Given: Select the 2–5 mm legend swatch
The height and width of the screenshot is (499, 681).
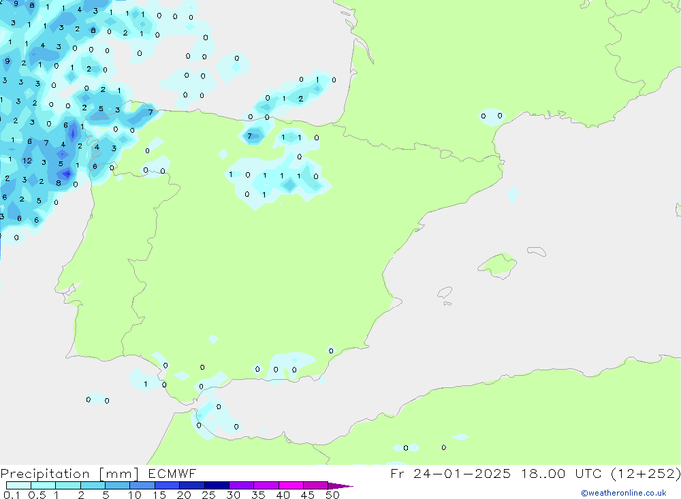Looking at the screenshot, I should 93,485.
